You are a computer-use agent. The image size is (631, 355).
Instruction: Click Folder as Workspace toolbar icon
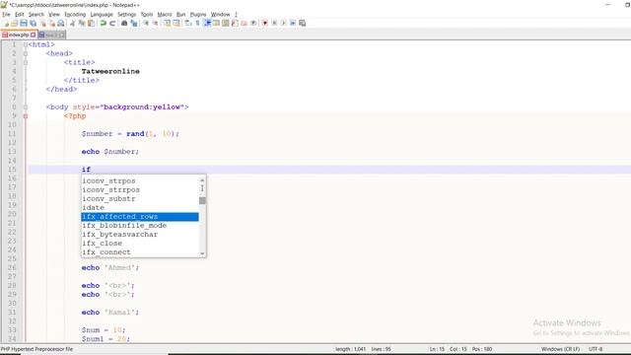click(x=244, y=24)
